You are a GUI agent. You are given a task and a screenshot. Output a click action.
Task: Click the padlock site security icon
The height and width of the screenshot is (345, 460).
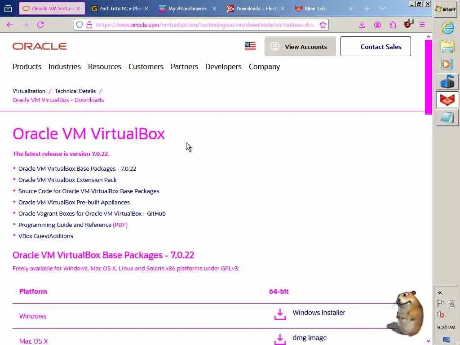tap(89, 25)
